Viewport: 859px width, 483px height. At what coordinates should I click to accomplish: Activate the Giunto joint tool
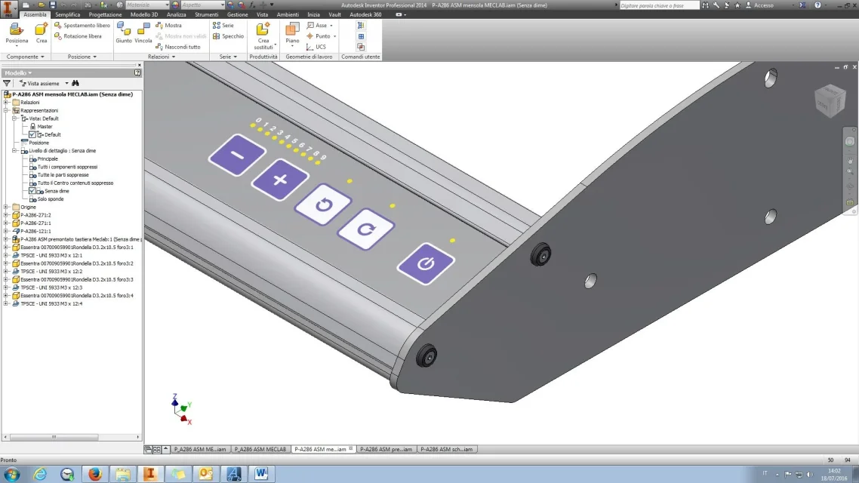124,33
